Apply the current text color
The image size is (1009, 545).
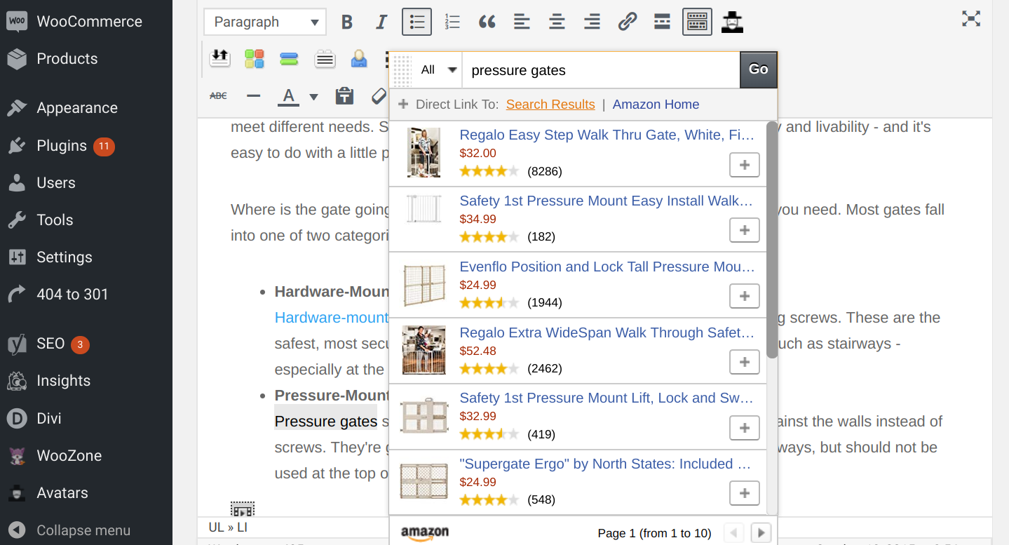tap(288, 96)
